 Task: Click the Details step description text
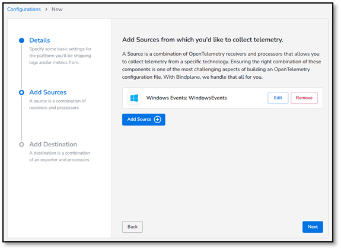coord(60,56)
